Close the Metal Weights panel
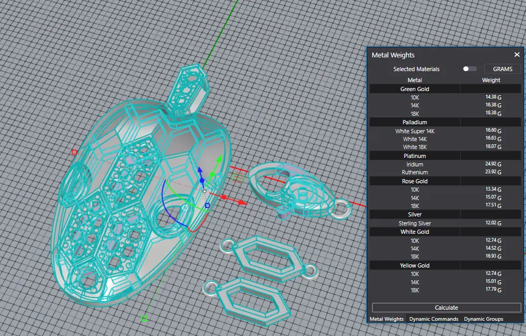Image resolution: width=526 pixels, height=336 pixels. (517, 55)
